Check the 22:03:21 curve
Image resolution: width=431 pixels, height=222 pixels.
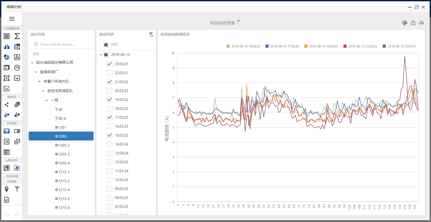110,73
